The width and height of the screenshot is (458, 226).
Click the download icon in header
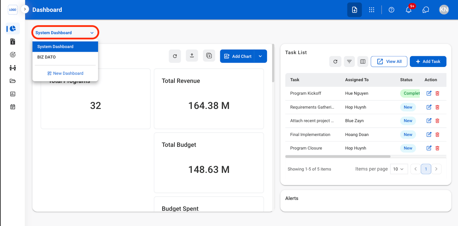(x=355, y=10)
